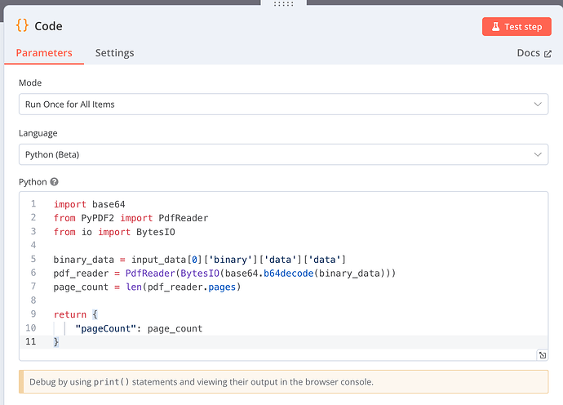Click the orange Code braces icon
This screenshot has width=563, height=405.
22,25
